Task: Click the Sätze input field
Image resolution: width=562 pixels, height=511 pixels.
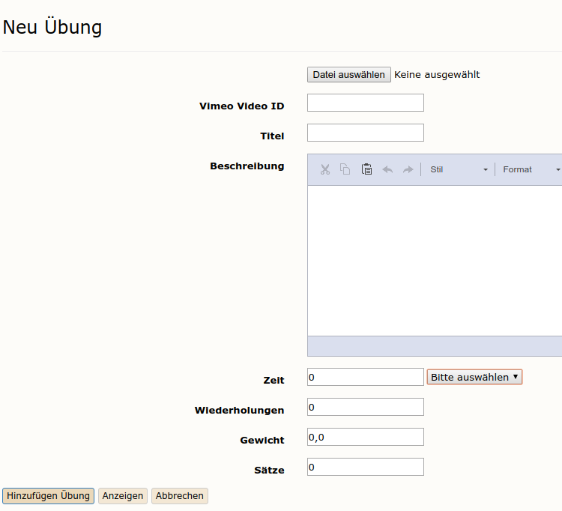Action: click(x=366, y=467)
